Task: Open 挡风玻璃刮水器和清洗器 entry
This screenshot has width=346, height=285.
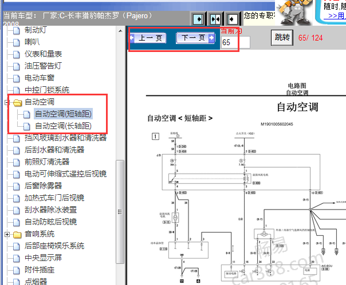Action: (65, 138)
